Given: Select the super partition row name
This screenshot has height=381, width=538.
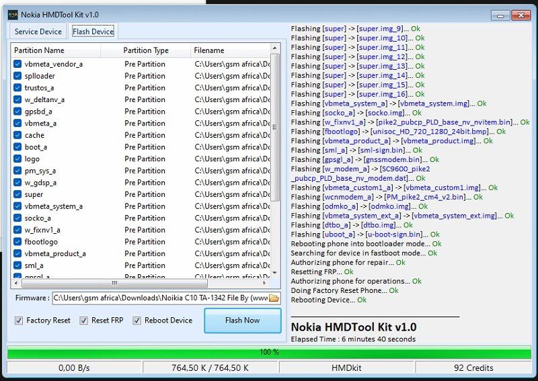Looking at the screenshot, I should (x=34, y=194).
